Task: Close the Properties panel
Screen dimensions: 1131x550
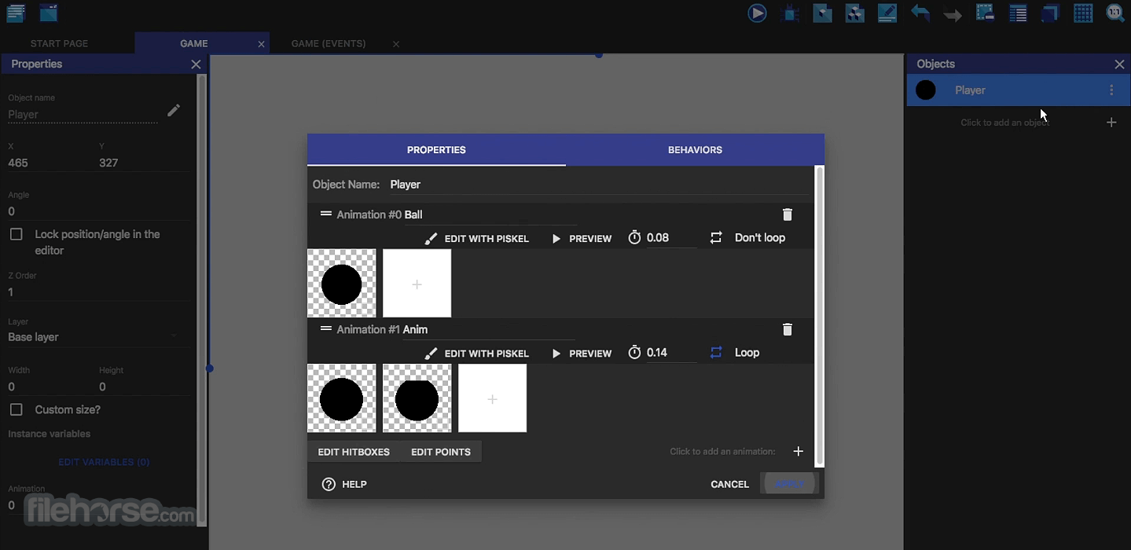Action: click(x=196, y=64)
